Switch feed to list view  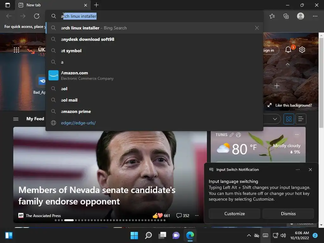click(301, 119)
